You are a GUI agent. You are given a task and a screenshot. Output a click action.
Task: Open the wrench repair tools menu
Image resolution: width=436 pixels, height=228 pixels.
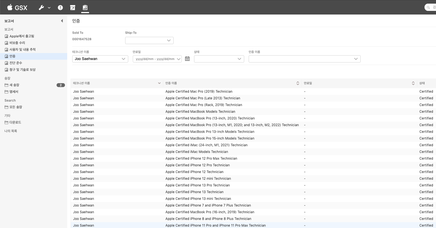coord(41,8)
